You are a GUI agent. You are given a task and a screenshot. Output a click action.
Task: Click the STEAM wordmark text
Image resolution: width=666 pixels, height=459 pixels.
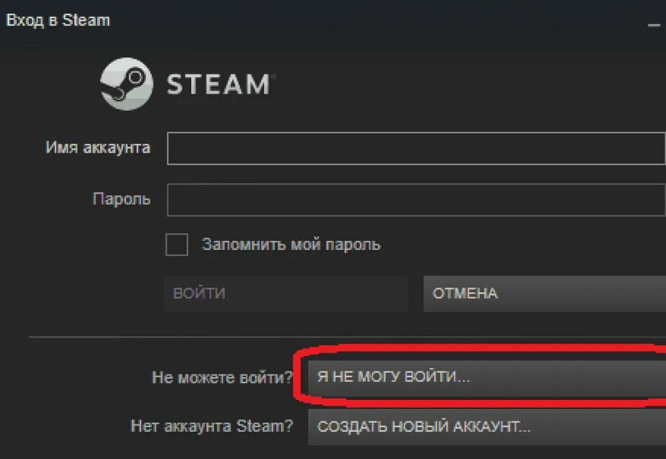219,84
